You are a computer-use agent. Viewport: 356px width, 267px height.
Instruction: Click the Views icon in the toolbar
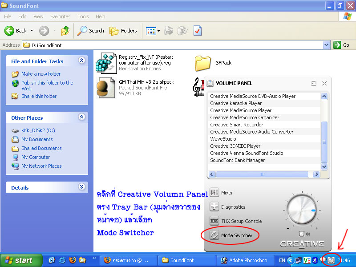151,31
